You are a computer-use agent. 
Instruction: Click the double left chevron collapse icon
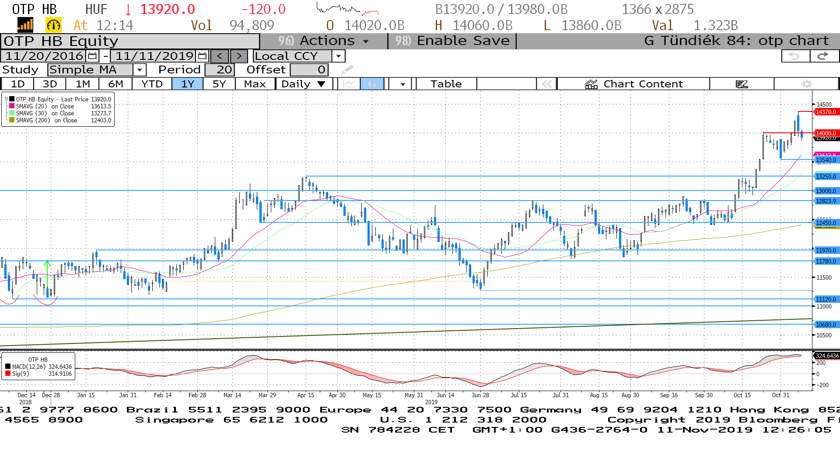click(x=546, y=84)
